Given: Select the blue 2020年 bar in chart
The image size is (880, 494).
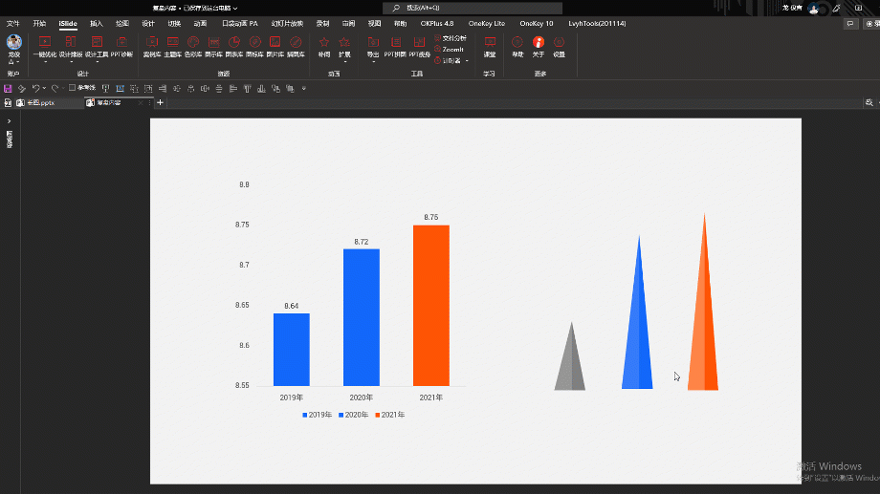Looking at the screenshot, I should [x=362, y=317].
